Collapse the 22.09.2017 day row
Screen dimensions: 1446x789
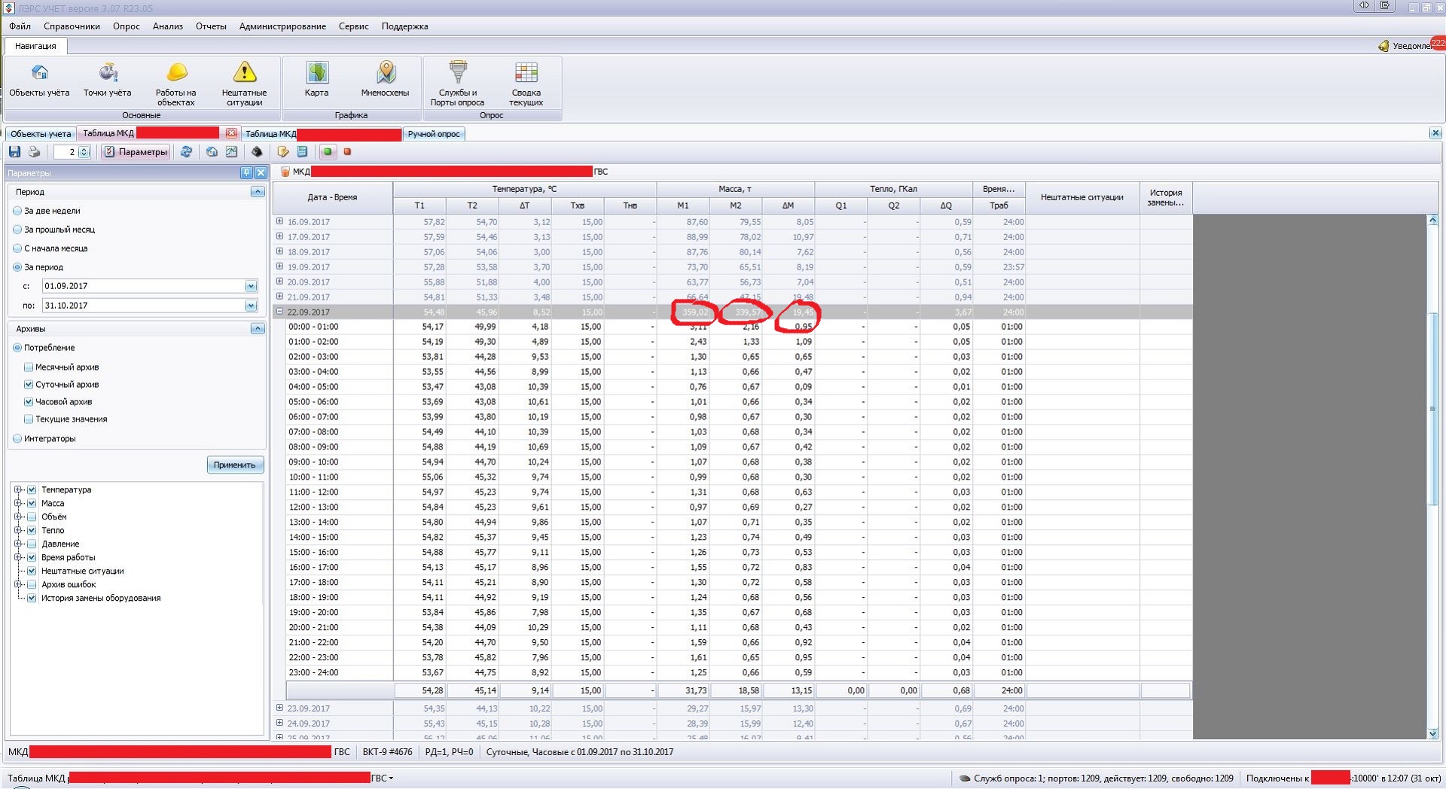click(x=279, y=312)
